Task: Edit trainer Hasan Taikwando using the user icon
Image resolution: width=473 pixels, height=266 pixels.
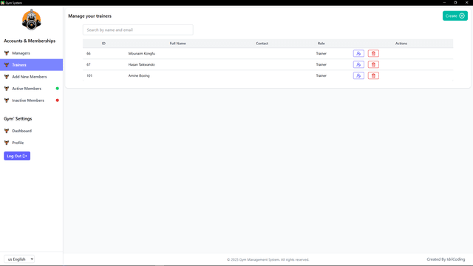Action: click(x=358, y=64)
